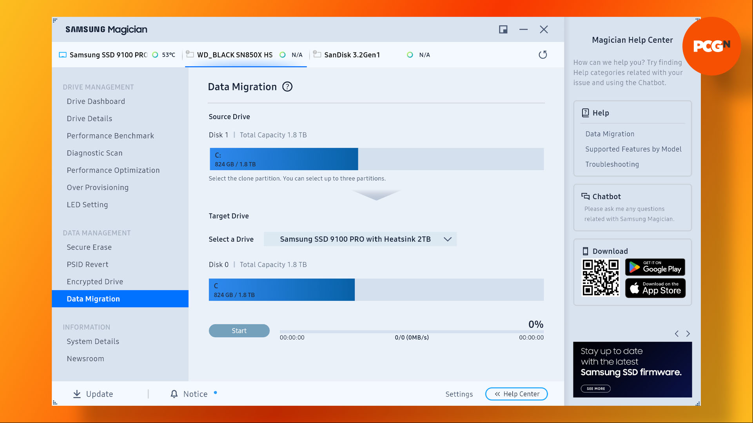Open Settings
Image resolution: width=753 pixels, height=423 pixels.
(x=459, y=394)
